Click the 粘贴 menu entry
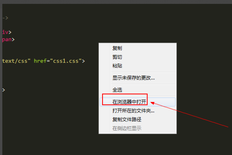The height and width of the screenshot is (155, 232). coord(138,66)
